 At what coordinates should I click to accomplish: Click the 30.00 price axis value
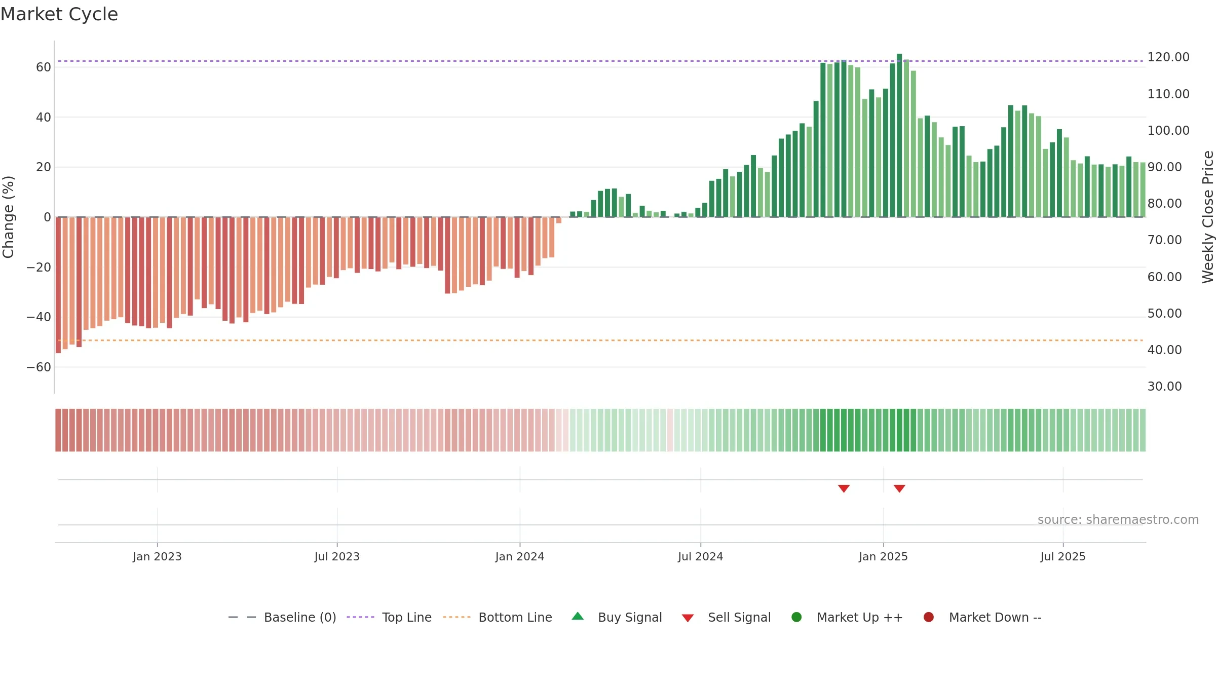[1165, 386]
